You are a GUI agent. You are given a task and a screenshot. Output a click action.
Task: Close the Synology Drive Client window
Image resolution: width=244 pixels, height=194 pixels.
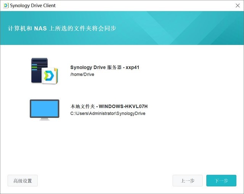coord(238,6)
